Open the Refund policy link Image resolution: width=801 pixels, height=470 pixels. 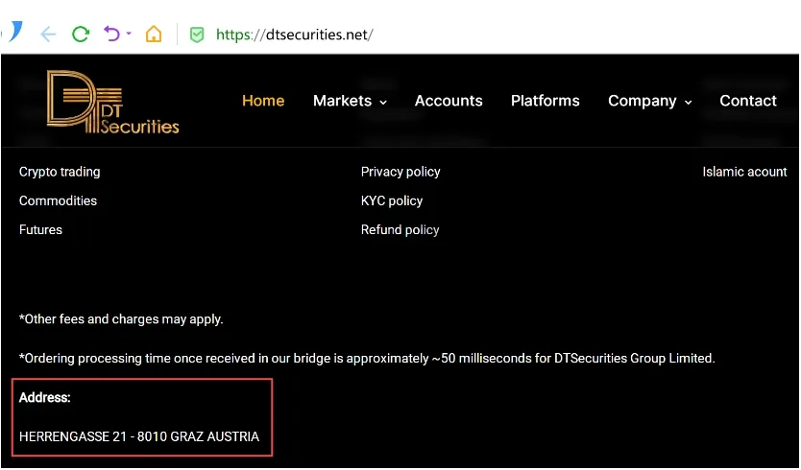(400, 230)
